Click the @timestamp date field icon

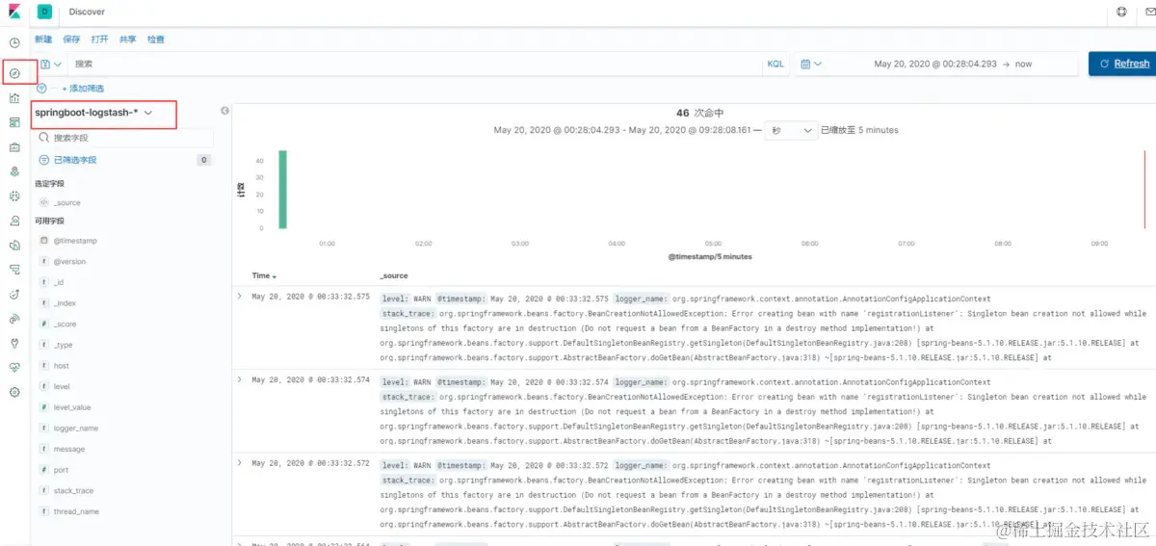(x=43, y=241)
